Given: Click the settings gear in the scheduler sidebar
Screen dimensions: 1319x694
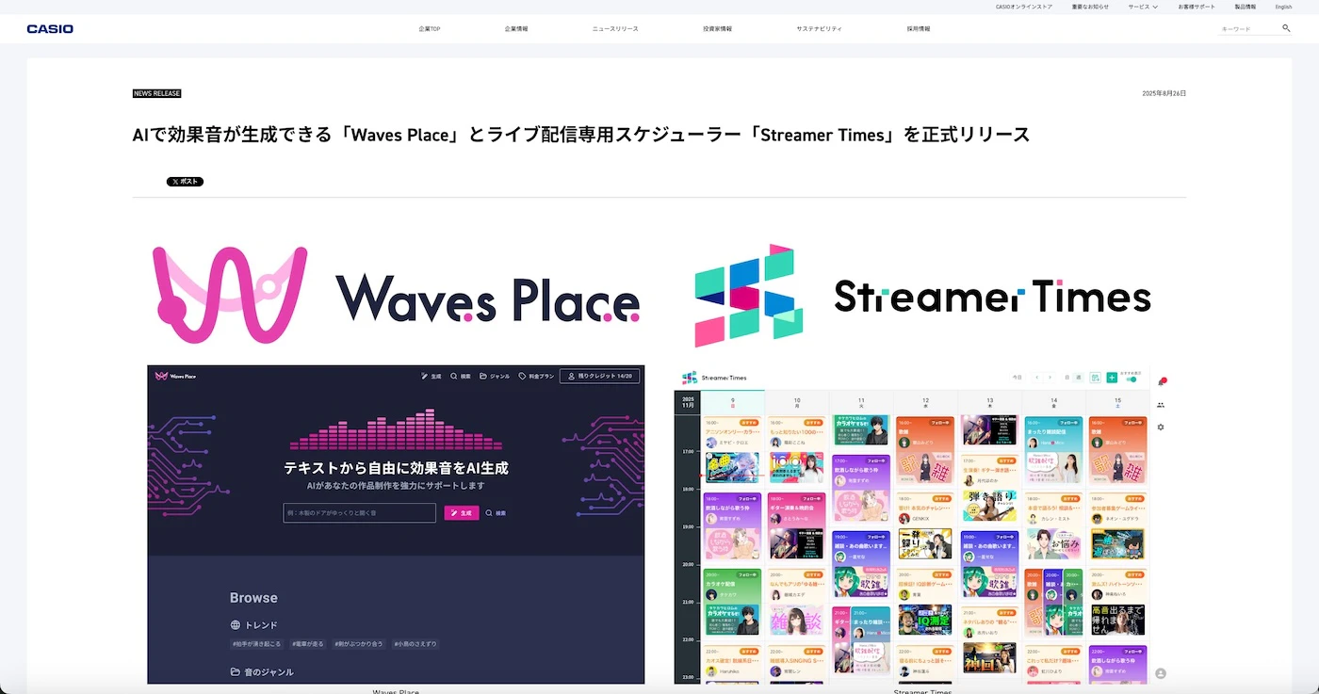Looking at the screenshot, I should (1161, 427).
